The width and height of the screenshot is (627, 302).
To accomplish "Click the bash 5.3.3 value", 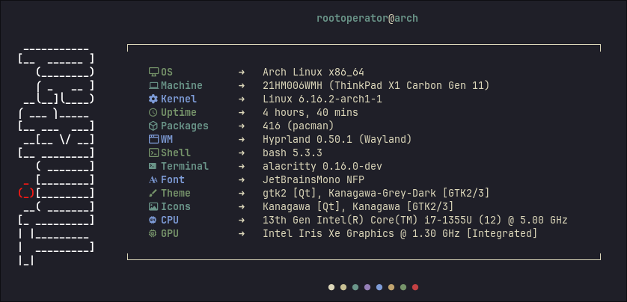I will click(x=293, y=152).
